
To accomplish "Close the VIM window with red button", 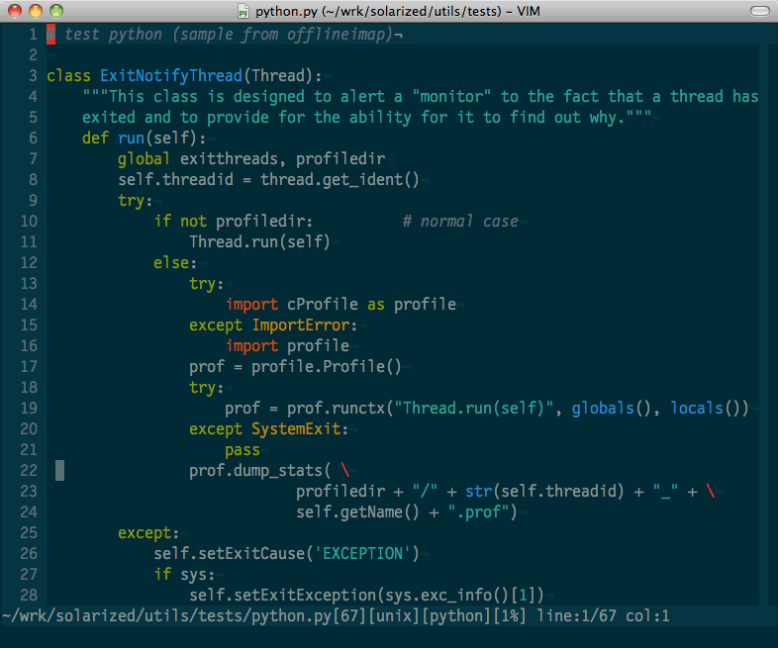I will (x=15, y=11).
